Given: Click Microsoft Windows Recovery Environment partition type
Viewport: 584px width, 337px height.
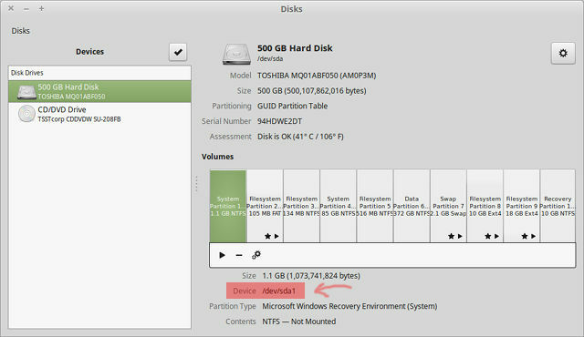Looking at the screenshot, I should [x=349, y=307].
